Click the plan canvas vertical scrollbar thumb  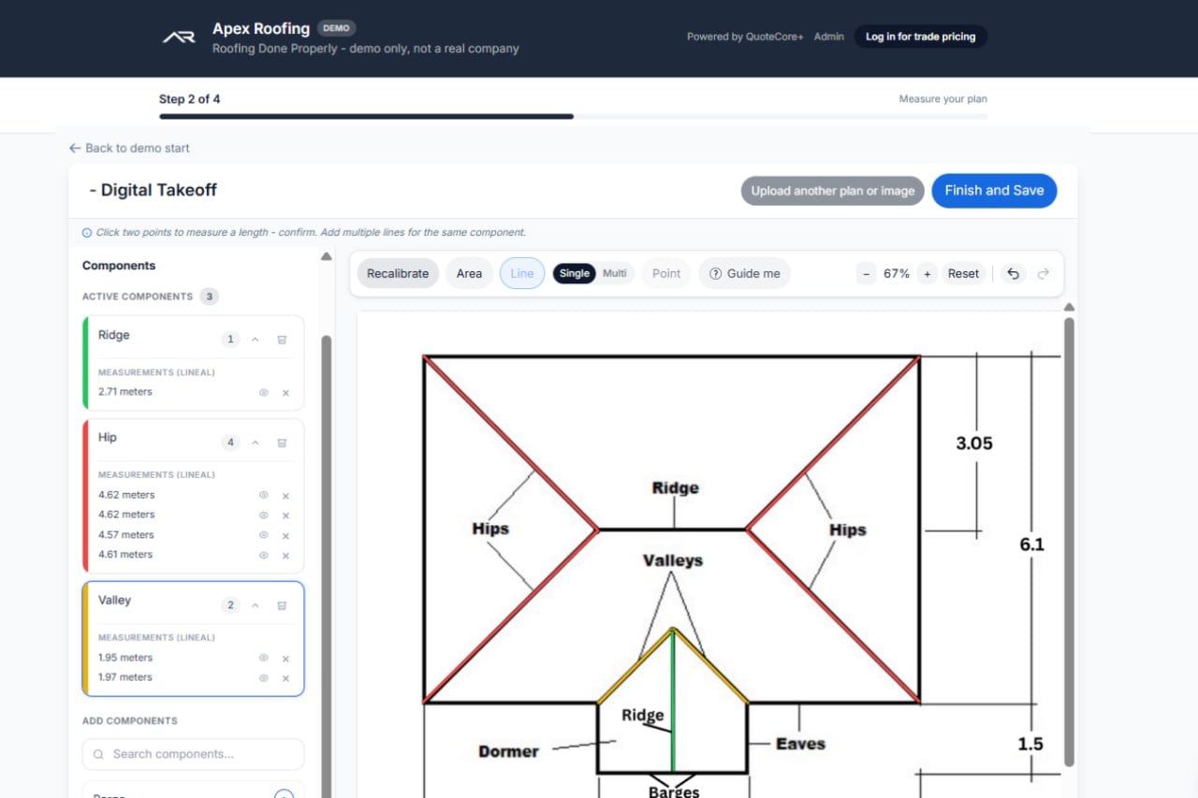(1069, 543)
